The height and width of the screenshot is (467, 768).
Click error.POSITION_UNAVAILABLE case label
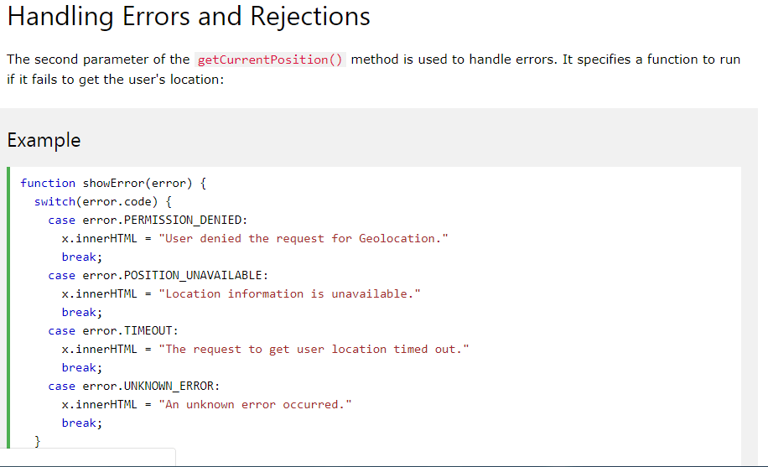click(175, 276)
